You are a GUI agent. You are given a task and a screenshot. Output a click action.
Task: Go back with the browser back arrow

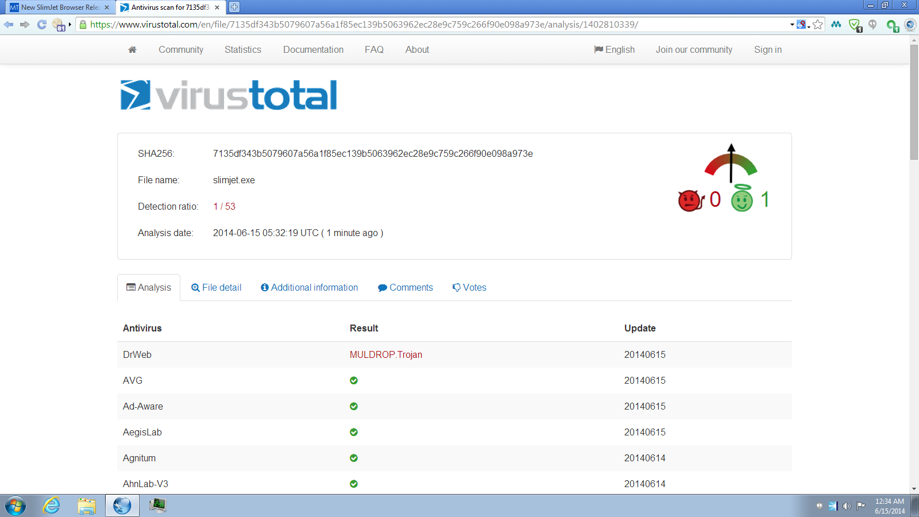click(x=9, y=25)
